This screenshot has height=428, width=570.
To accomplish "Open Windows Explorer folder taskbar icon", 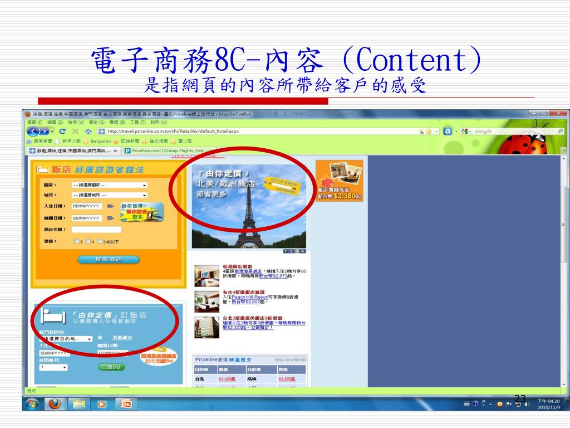I will 78,404.
